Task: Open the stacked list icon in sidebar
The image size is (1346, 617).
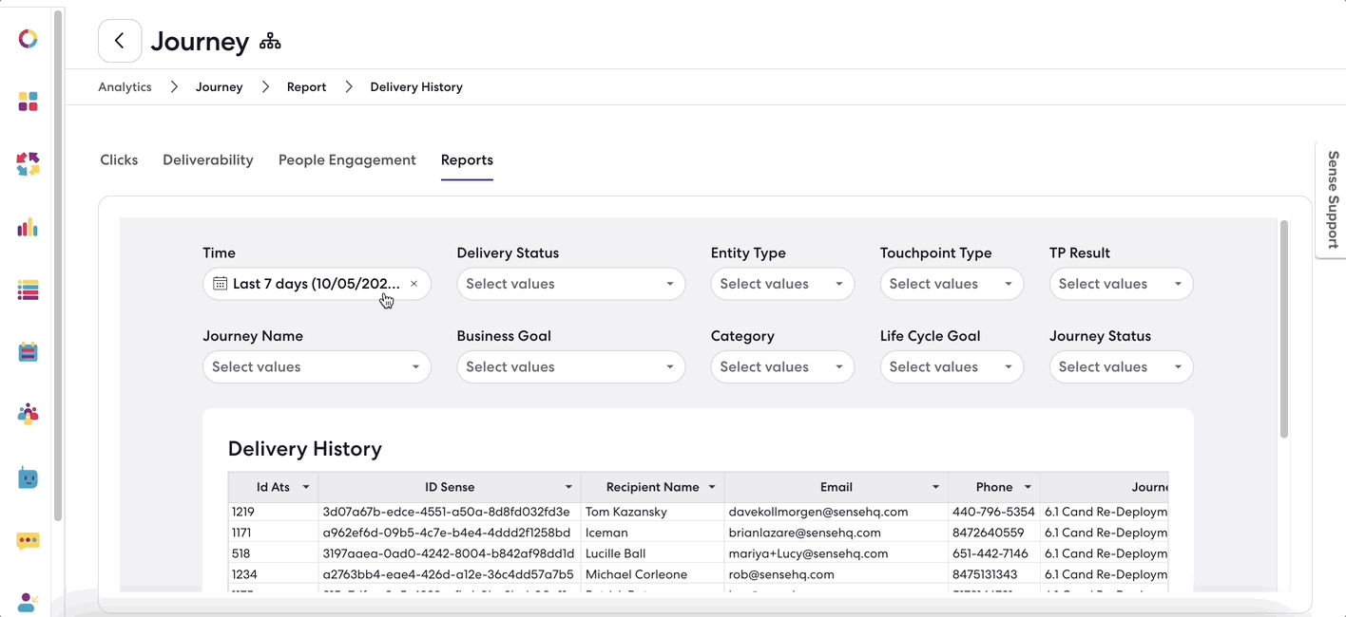Action: pos(28,290)
